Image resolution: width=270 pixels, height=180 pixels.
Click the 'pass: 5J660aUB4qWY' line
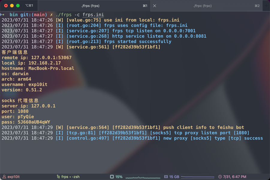[26, 122]
